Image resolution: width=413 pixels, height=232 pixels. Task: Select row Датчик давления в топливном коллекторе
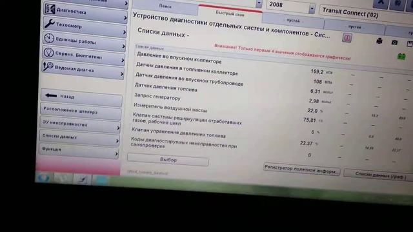point(186,69)
